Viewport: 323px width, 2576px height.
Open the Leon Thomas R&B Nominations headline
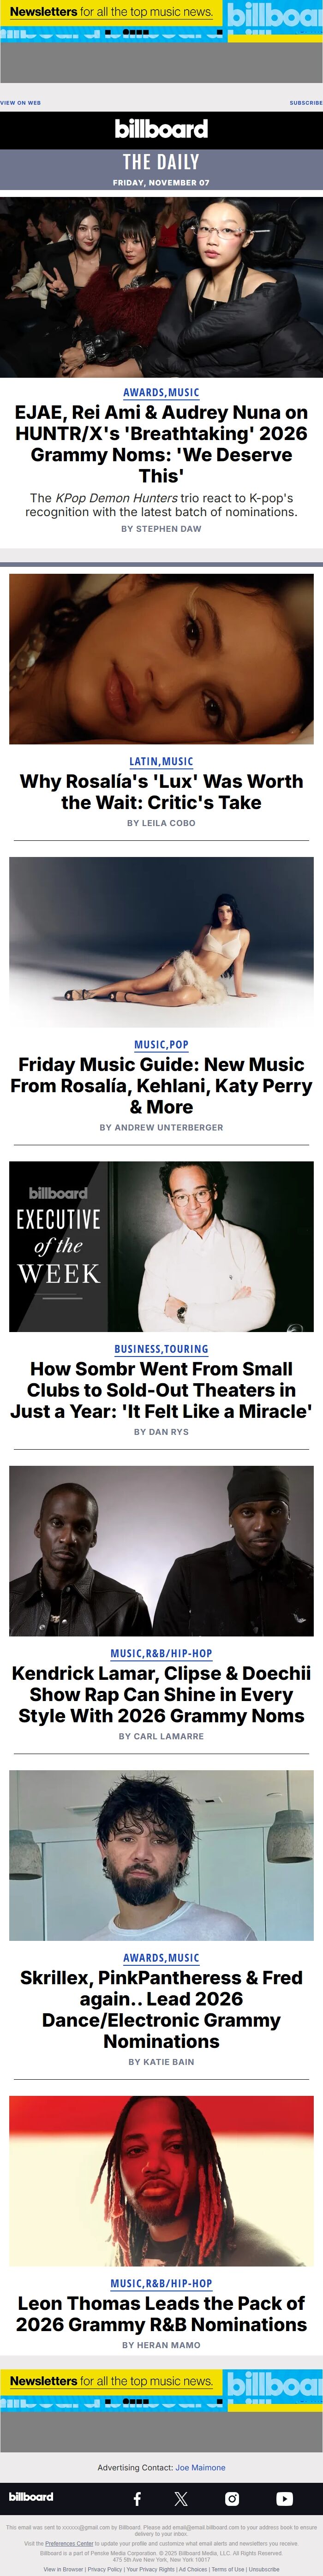tap(161, 2313)
